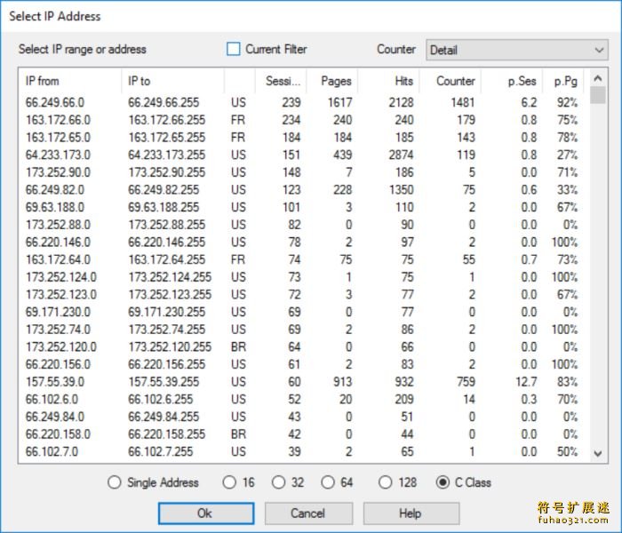The height and width of the screenshot is (533, 622).
Task: Click IP to cell 157.55.39.255
Action: click(163, 381)
